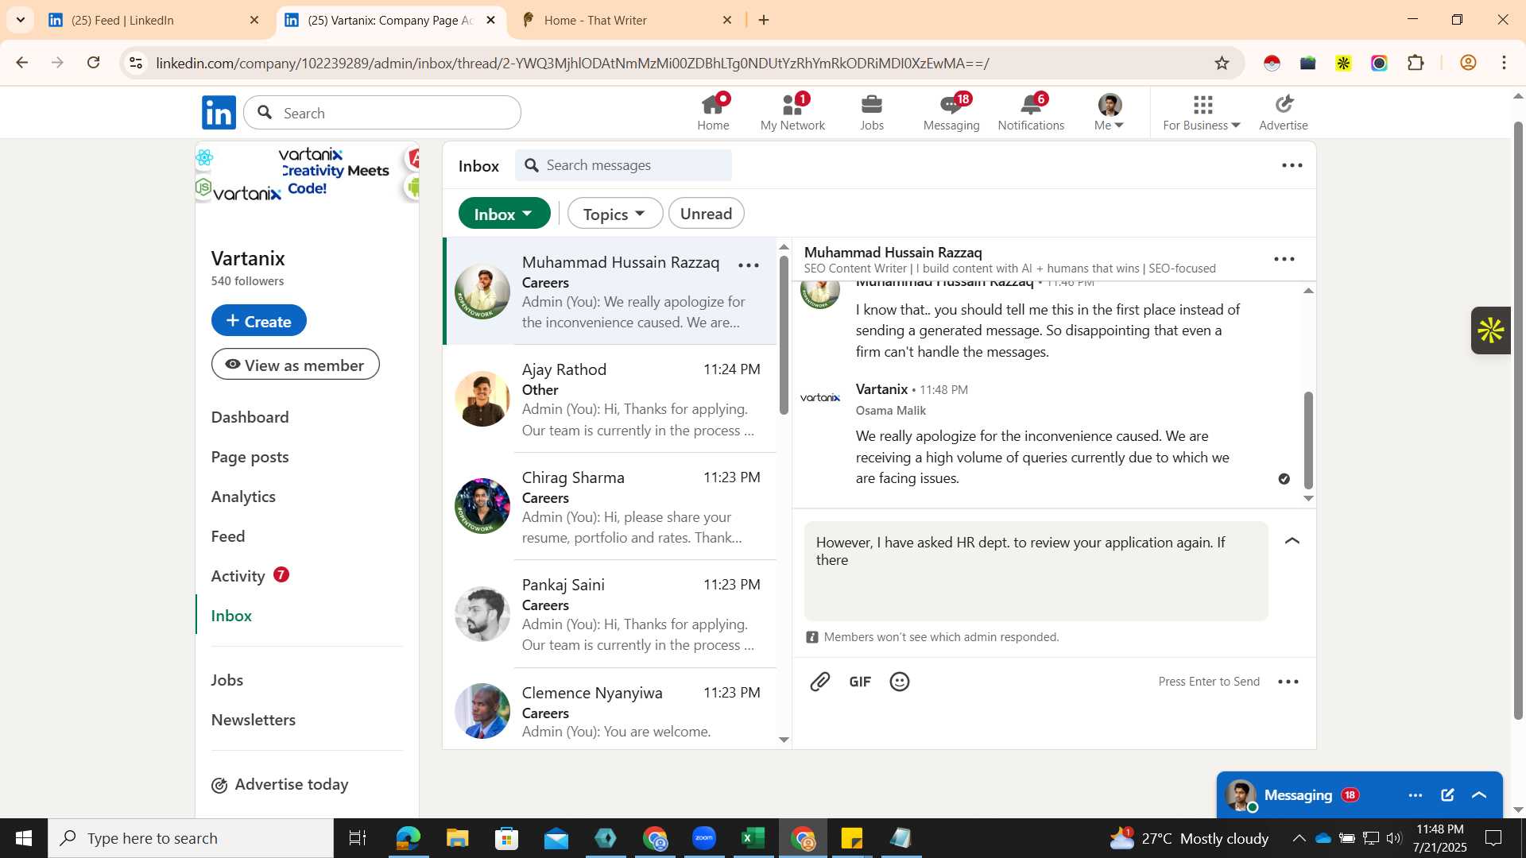Open Excel from taskbar

(753, 838)
